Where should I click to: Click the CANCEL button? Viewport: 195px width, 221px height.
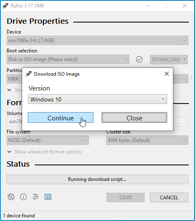coord(169,197)
